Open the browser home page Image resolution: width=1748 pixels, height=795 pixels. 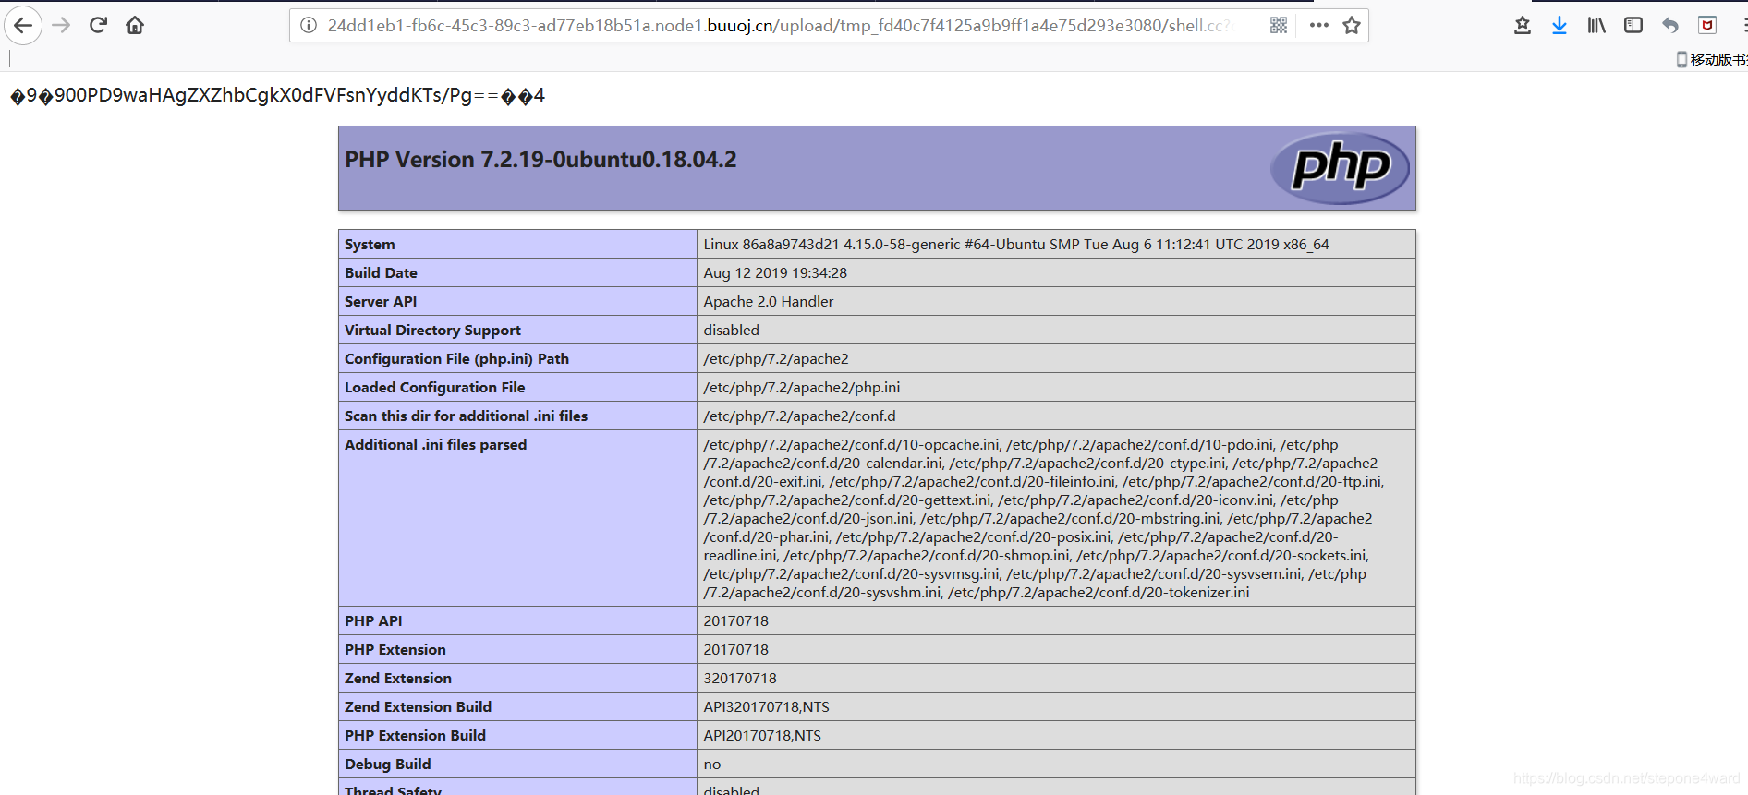click(135, 25)
